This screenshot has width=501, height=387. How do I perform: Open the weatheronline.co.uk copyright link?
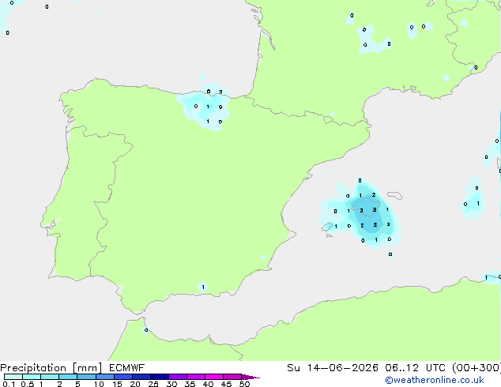[434, 380]
